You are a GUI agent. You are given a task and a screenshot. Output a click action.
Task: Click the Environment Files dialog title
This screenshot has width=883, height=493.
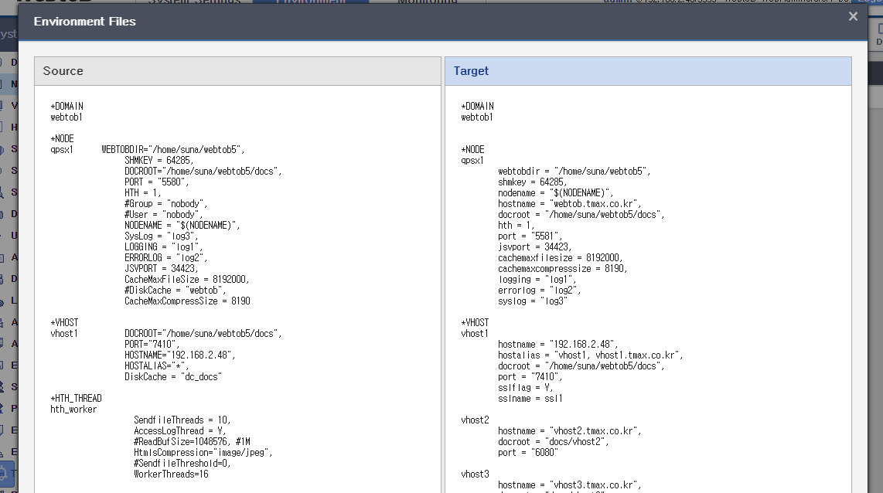tap(85, 22)
